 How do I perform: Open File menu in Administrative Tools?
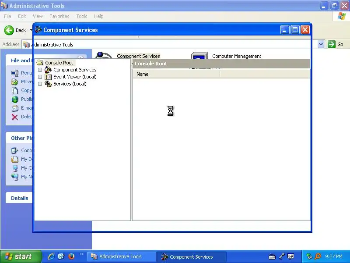tap(7, 16)
